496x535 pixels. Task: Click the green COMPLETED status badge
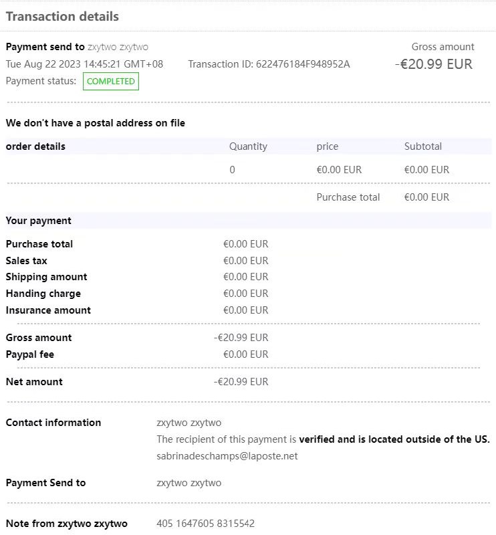[x=111, y=82]
